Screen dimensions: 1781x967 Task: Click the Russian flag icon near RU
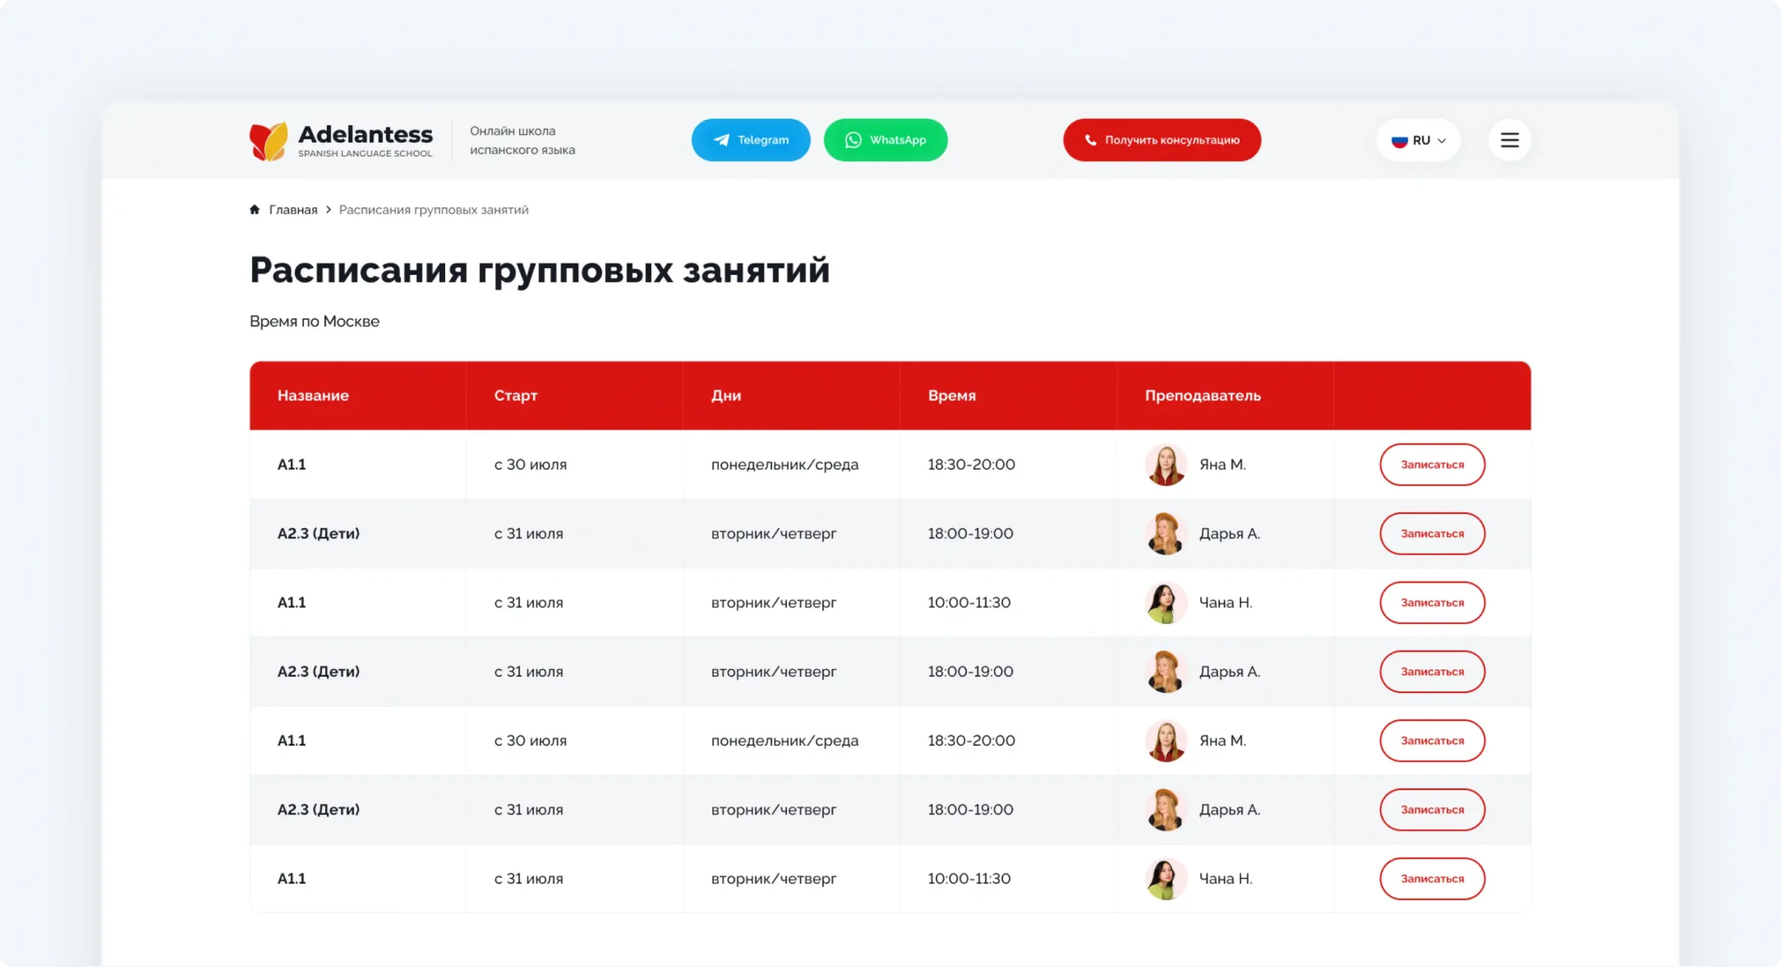pos(1400,140)
